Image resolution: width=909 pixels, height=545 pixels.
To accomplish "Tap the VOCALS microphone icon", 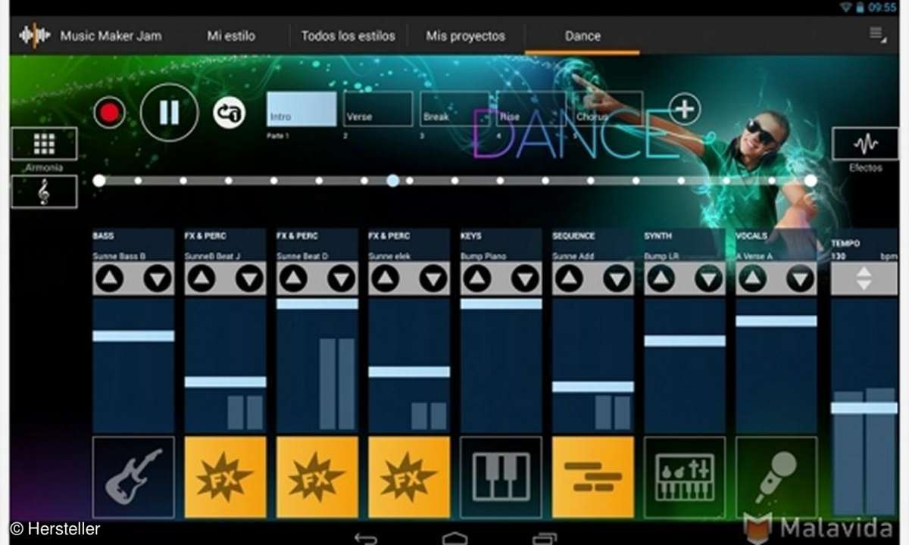I will 776,477.
